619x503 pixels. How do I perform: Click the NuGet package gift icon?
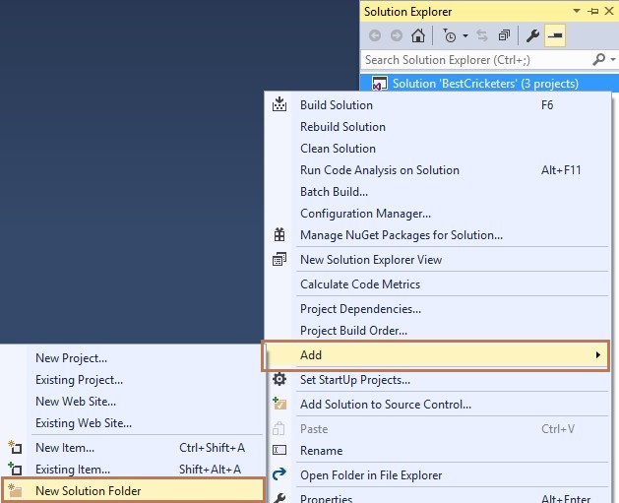click(279, 234)
